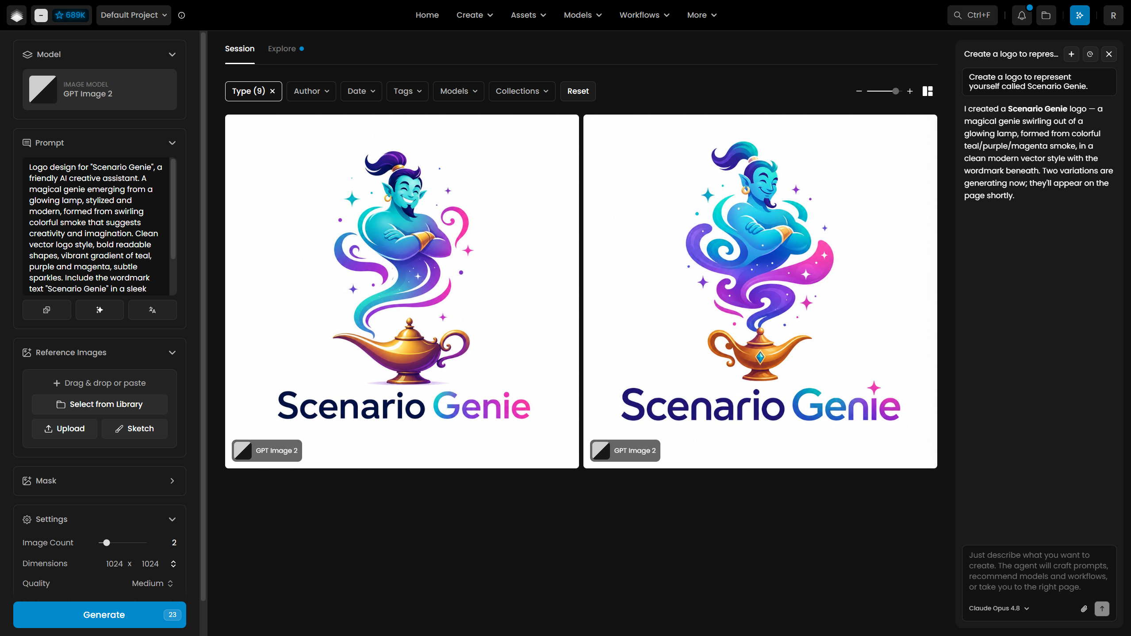Click Reset filters button
This screenshot has width=1131, height=636.
tap(578, 91)
